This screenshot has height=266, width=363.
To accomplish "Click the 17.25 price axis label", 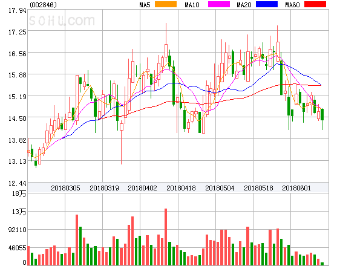I will (18, 32).
